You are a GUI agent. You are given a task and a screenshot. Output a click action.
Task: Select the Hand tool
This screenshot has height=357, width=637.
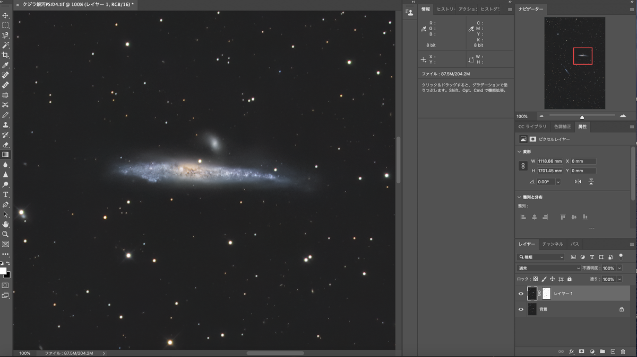[5, 224]
